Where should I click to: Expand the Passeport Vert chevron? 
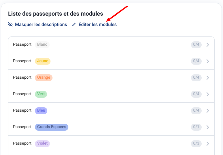pos(208,94)
